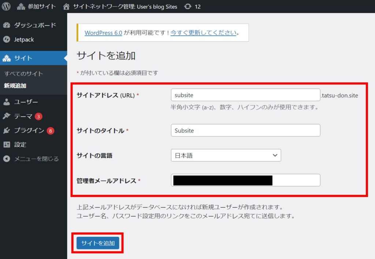Select 新規追加 submenu item
This screenshot has width=375, height=259.
(x=15, y=86)
